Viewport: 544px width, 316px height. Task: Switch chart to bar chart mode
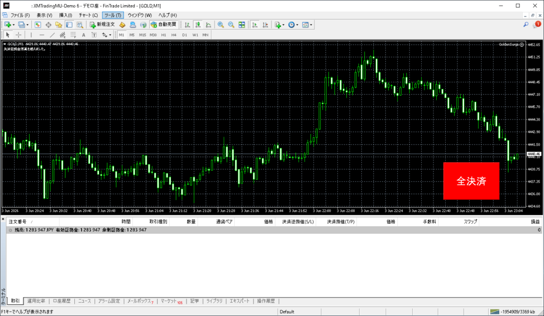(x=188, y=24)
